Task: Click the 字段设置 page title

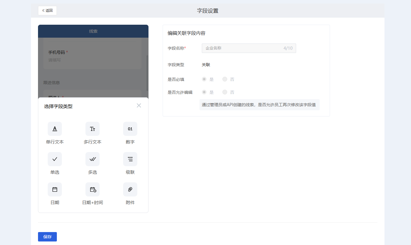Action: 208,11
